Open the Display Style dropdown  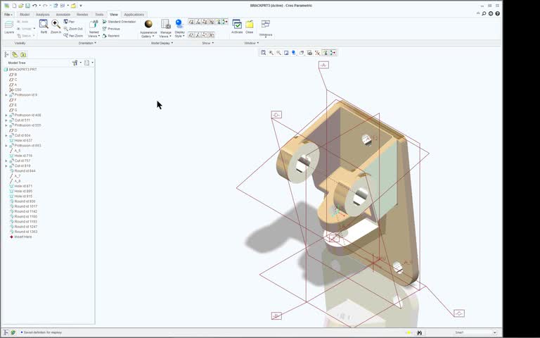pyautogui.click(x=179, y=34)
